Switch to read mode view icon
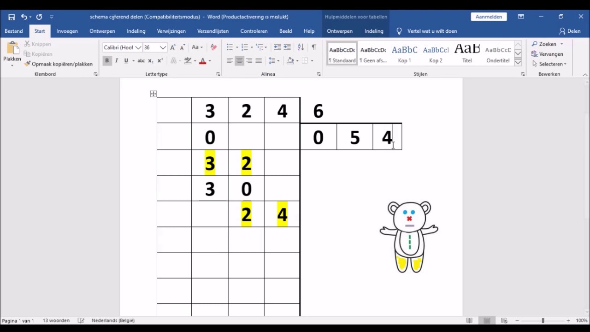The image size is (590, 332). coord(469,320)
